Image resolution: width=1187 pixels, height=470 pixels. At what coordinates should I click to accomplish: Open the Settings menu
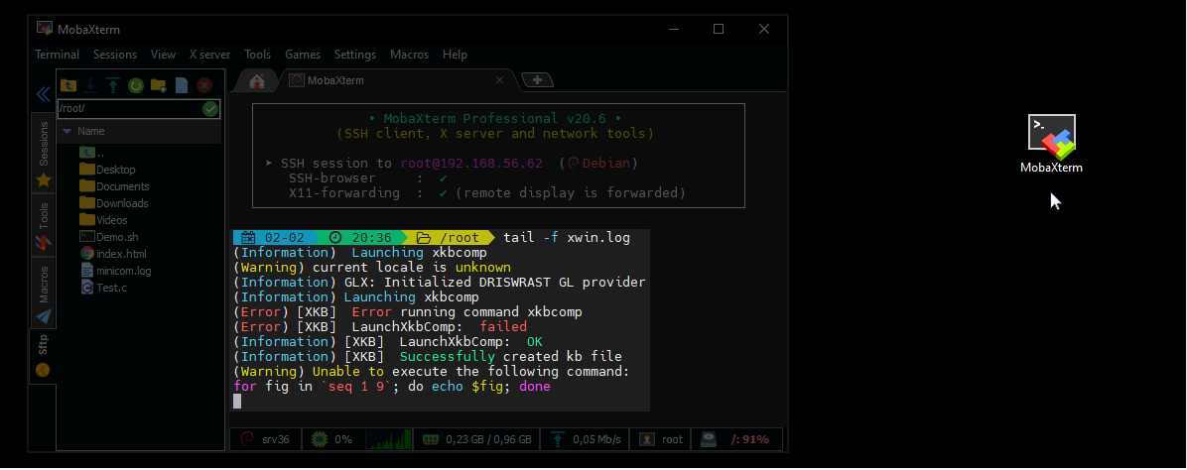coord(355,55)
